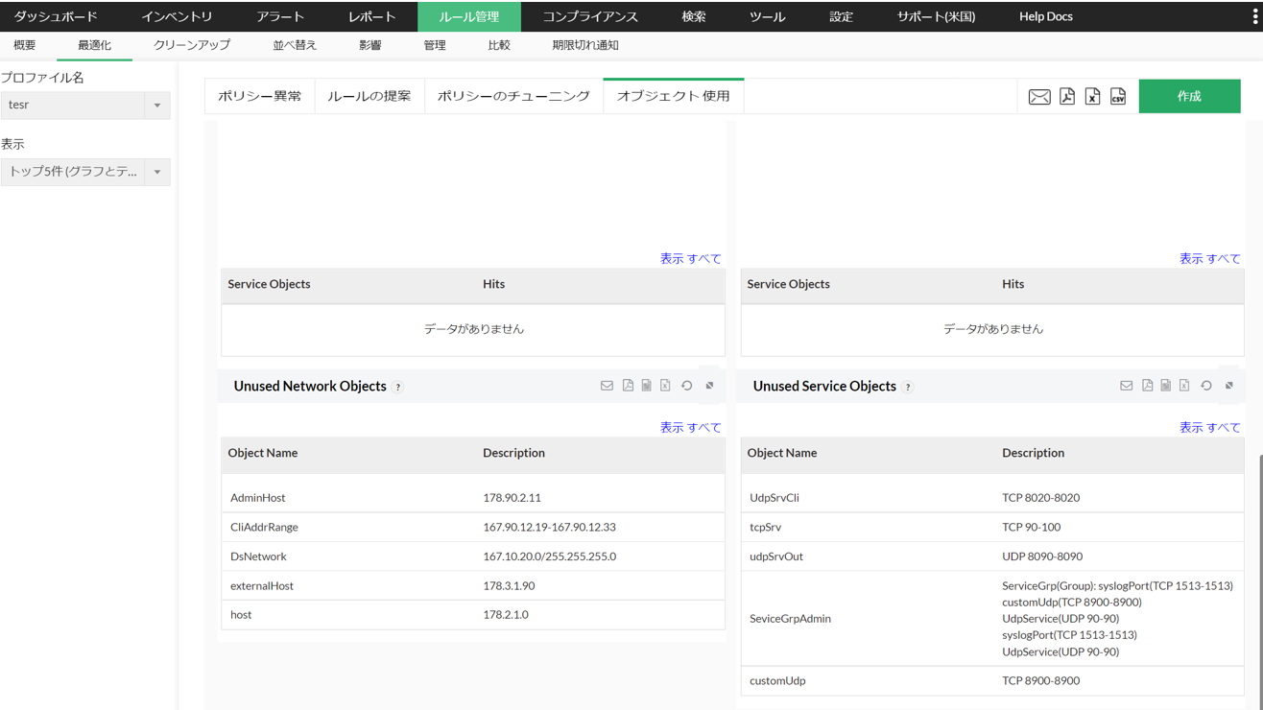Email the Unused Network Objects report
This screenshot has height=710, width=1263.
click(607, 386)
